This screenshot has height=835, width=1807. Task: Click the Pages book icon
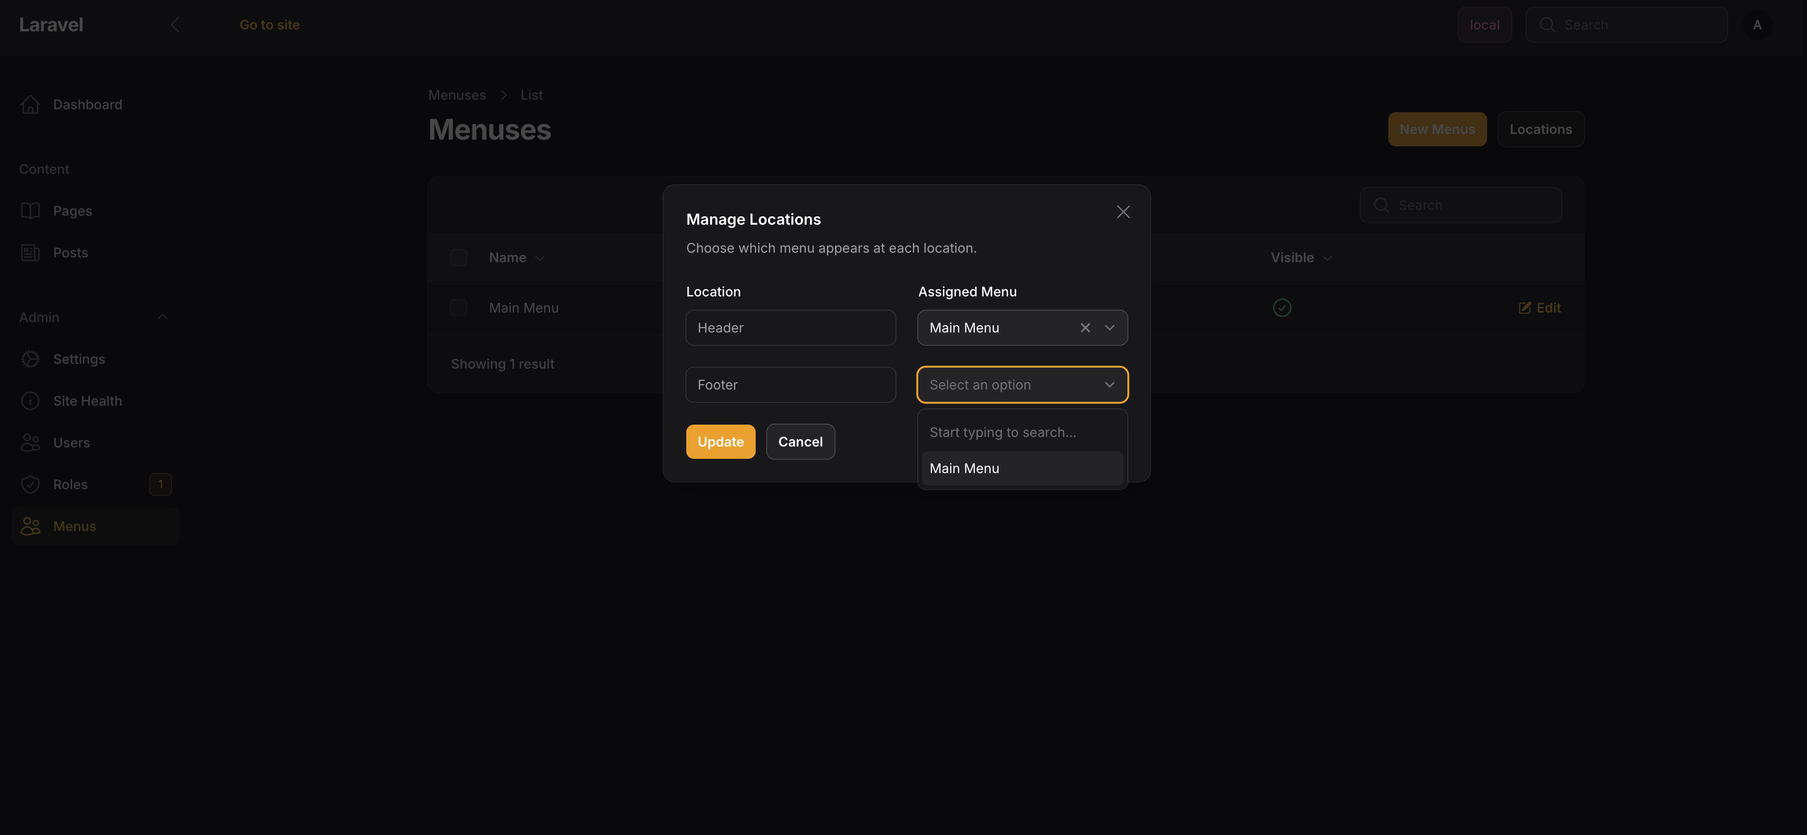(30, 211)
